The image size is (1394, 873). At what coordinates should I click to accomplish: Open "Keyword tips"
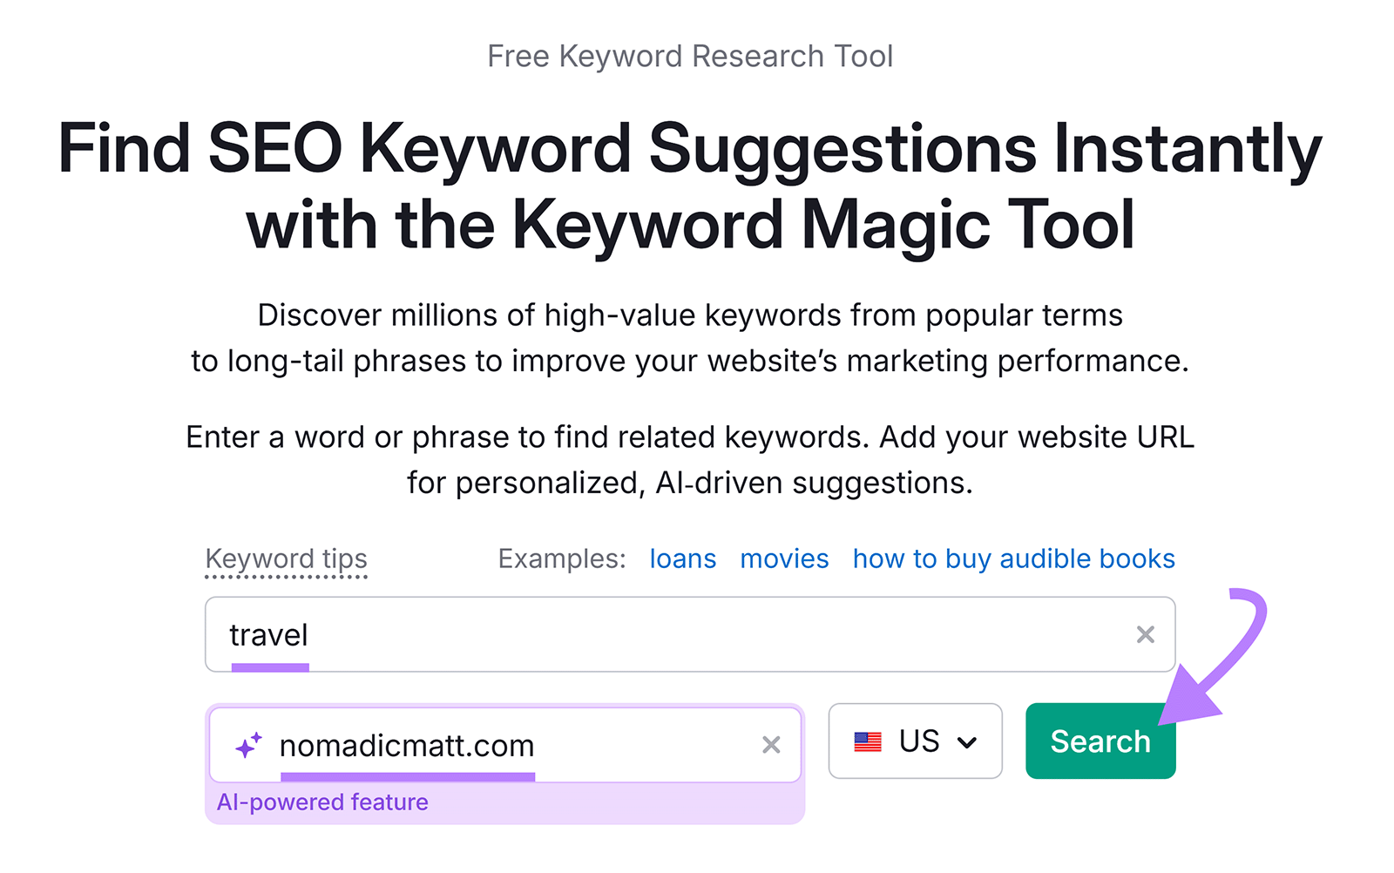coord(286,558)
